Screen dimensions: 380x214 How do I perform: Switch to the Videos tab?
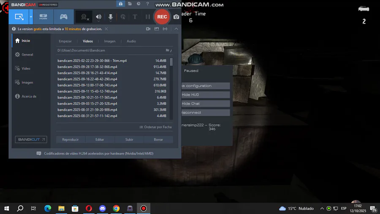[88, 41]
